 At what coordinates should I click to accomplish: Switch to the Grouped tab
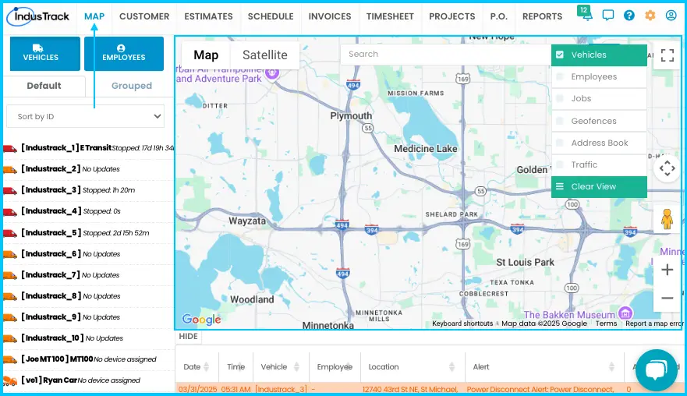tap(132, 86)
